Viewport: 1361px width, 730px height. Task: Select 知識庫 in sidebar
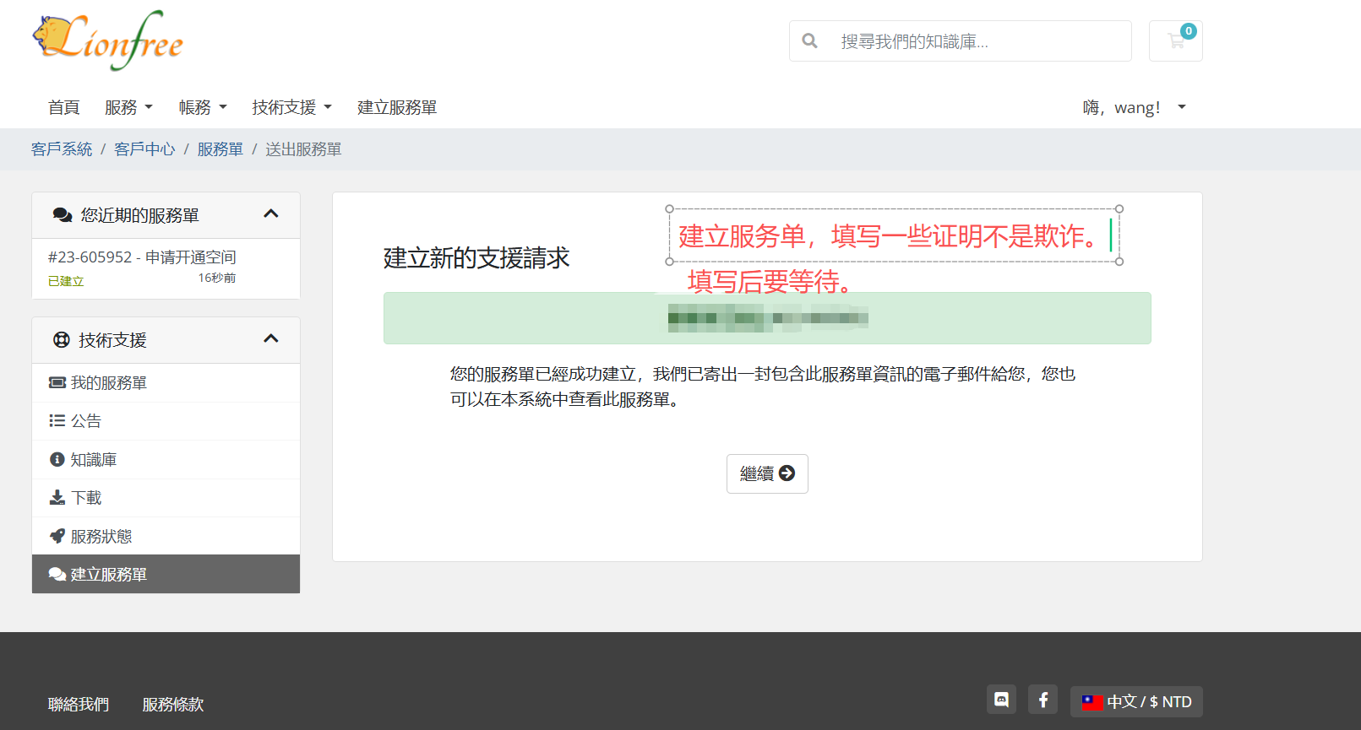click(x=166, y=459)
